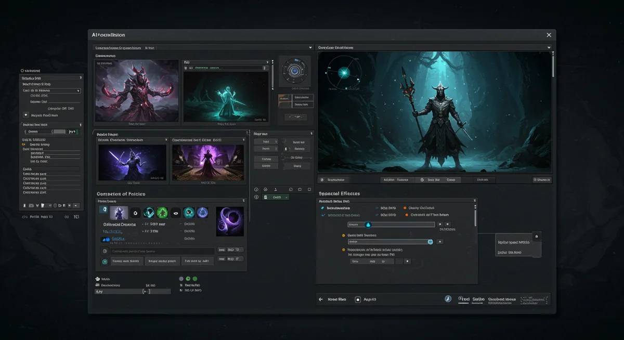Select the glowing green orb ability icon
The width and height of the screenshot is (624, 340).
(x=163, y=212)
